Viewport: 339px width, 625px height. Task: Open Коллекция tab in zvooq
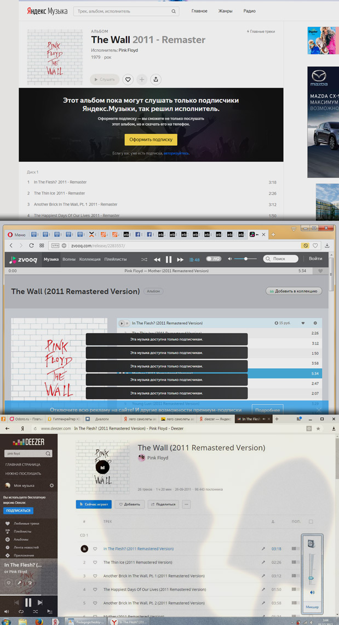click(x=90, y=259)
